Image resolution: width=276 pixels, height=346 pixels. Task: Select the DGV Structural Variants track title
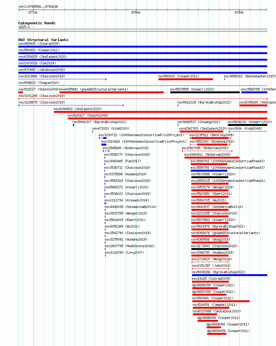click(x=43, y=40)
